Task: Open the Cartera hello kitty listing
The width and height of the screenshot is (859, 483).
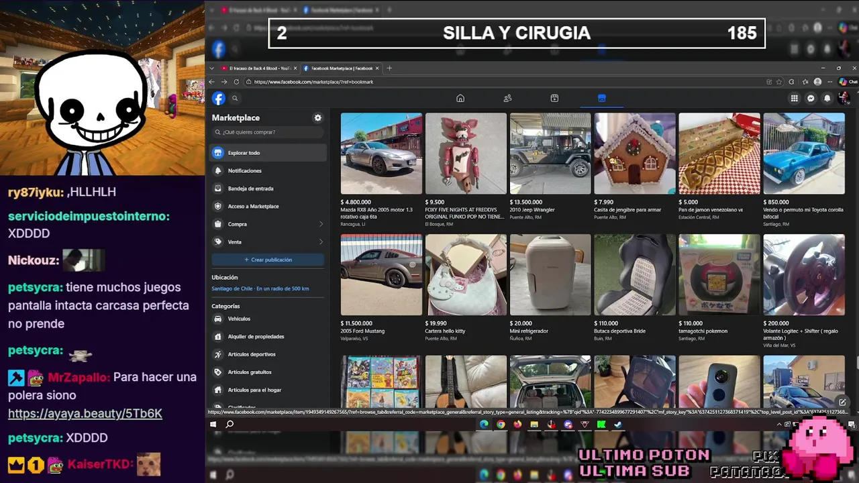Action: pyautogui.click(x=466, y=274)
